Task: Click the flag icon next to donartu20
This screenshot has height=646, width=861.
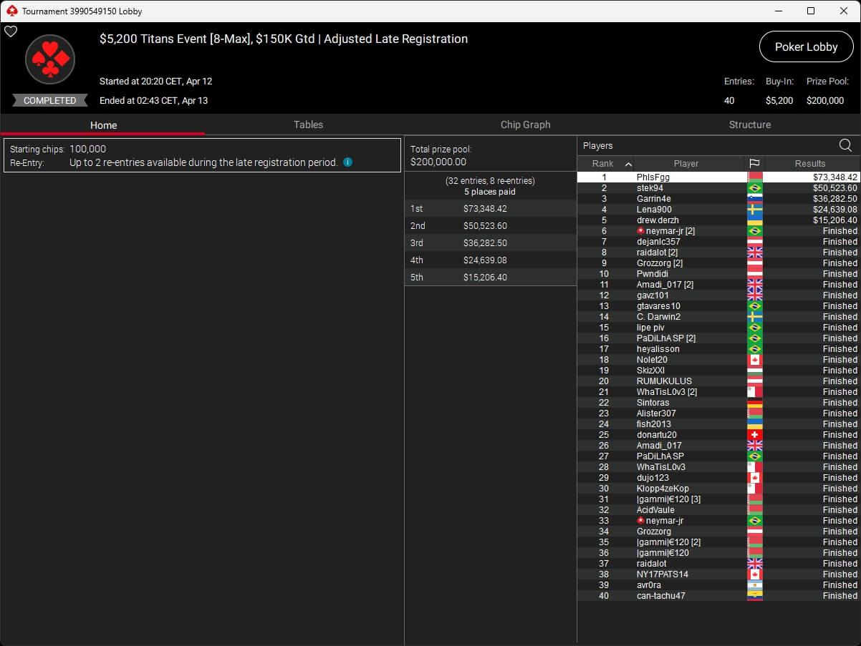Action: point(754,435)
